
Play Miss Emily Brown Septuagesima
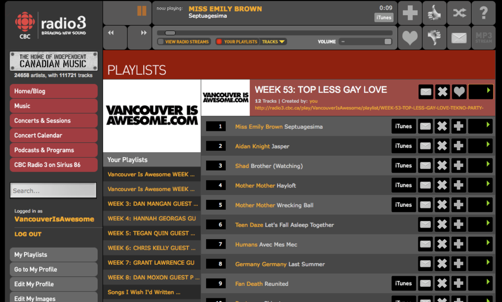[480, 126]
